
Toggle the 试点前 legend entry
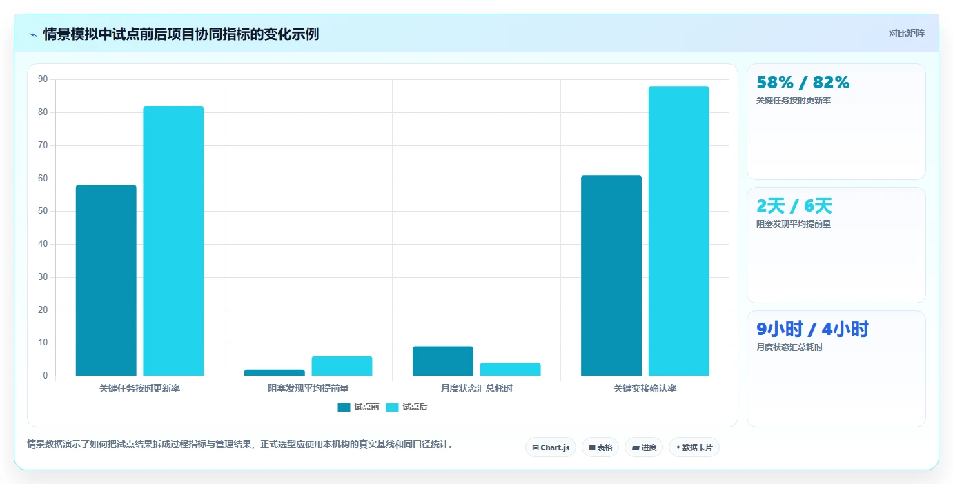tap(358, 407)
